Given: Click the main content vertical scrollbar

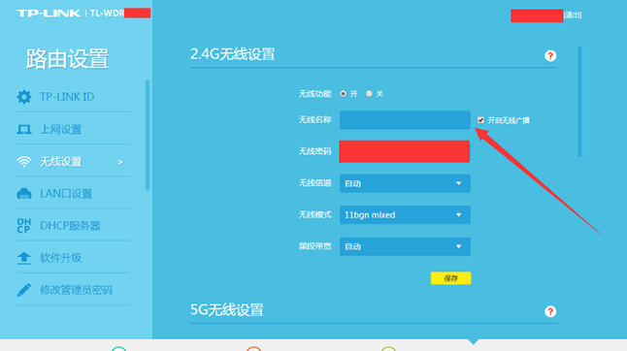Looking at the screenshot, I should coord(579,102).
